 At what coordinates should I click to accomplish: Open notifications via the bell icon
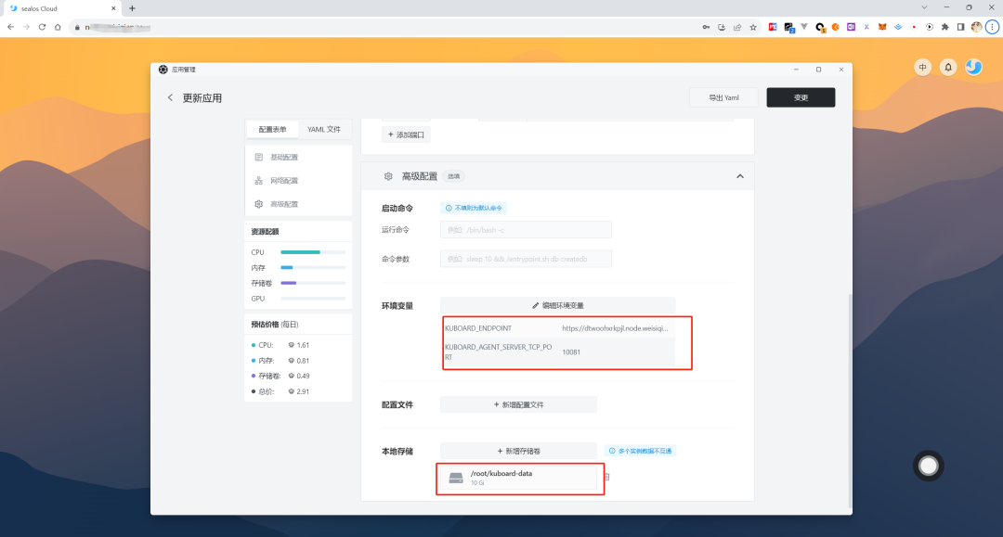point(948,67)
